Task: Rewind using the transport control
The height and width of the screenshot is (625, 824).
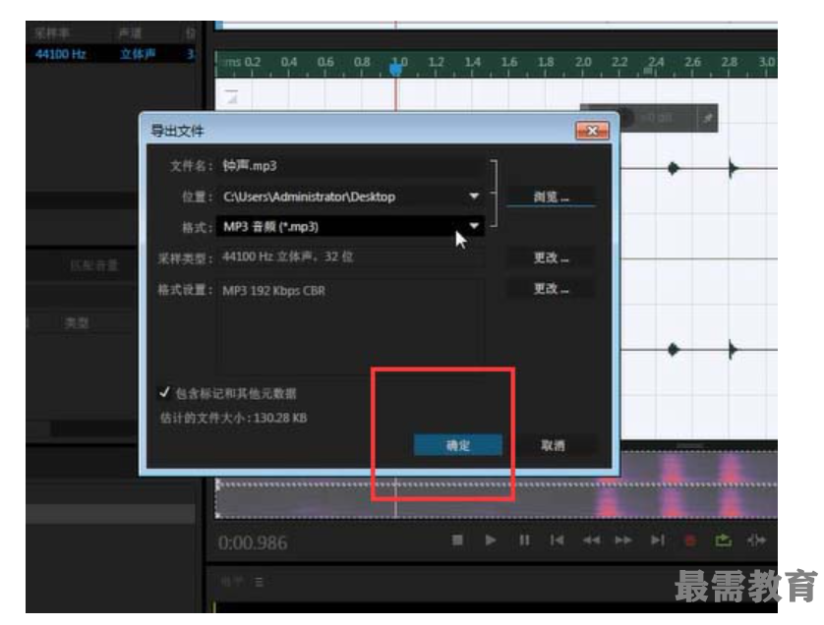Action: coord(591,540)
